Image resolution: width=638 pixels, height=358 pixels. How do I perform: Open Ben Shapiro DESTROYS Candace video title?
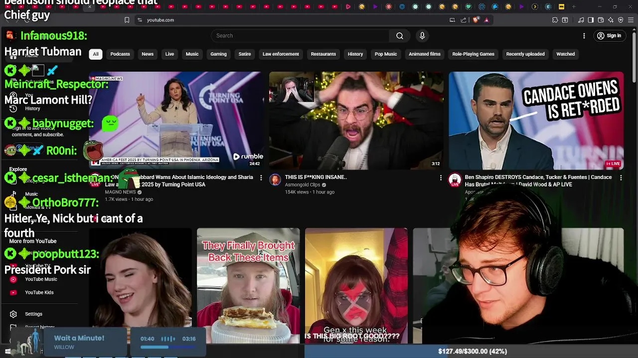[538, 181]
